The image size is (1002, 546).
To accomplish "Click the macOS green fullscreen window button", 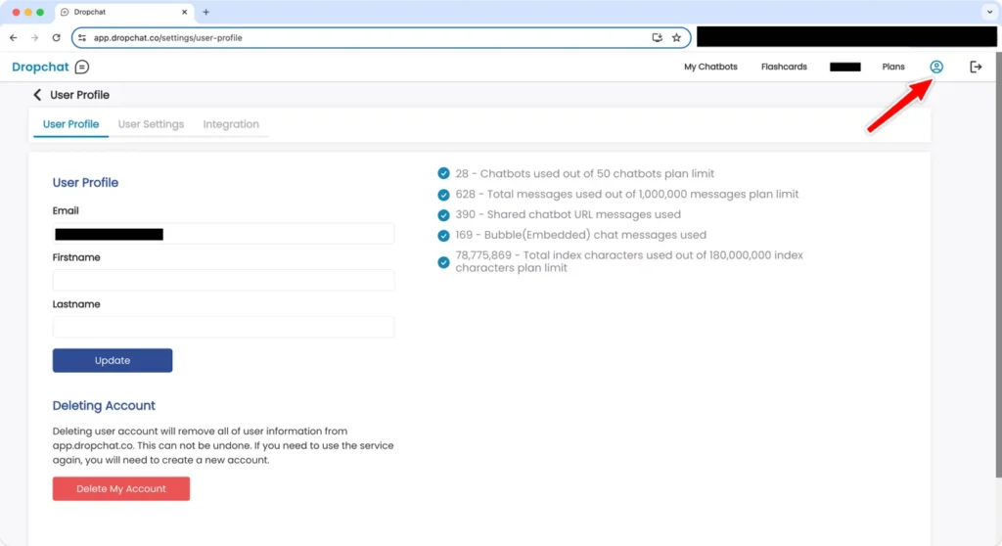I will (40, 12).
